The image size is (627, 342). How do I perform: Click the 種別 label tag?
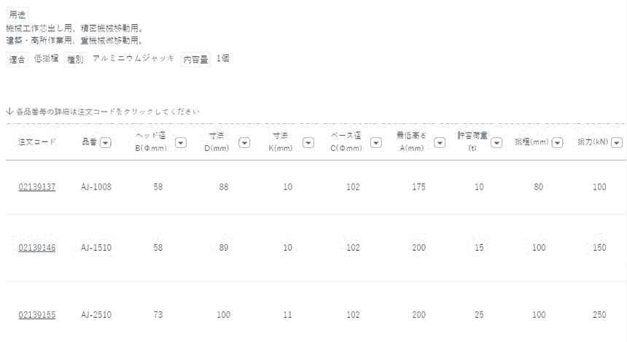pos(74,60)
